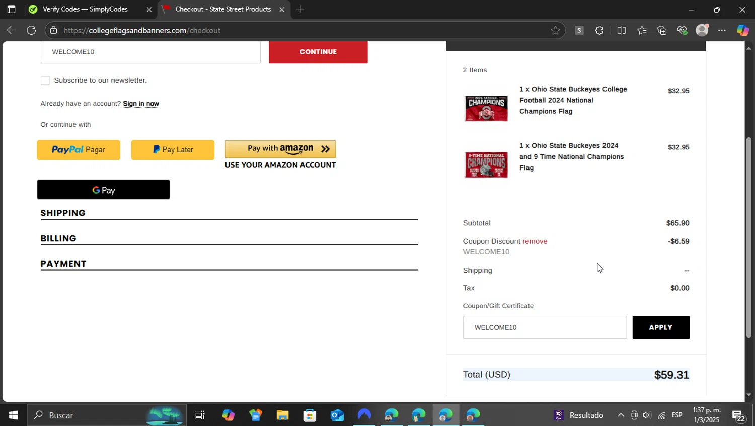This screenshot has height=426, width=755.
Task: Apply the coupon with APPLY button
Action: [x=661, y=327]
